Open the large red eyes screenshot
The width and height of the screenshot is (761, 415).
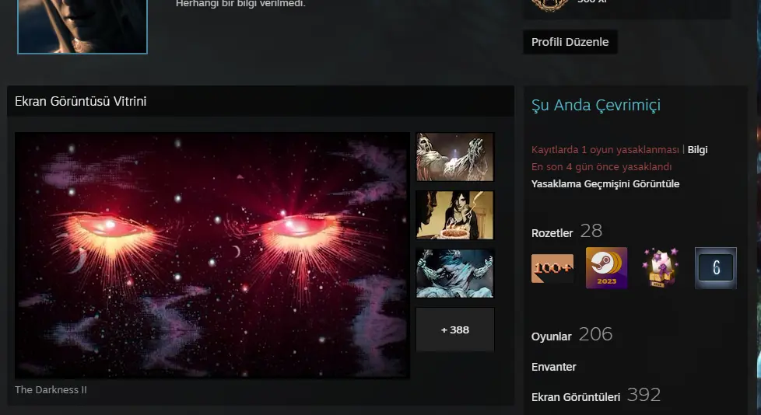click(x=212, y=256)
